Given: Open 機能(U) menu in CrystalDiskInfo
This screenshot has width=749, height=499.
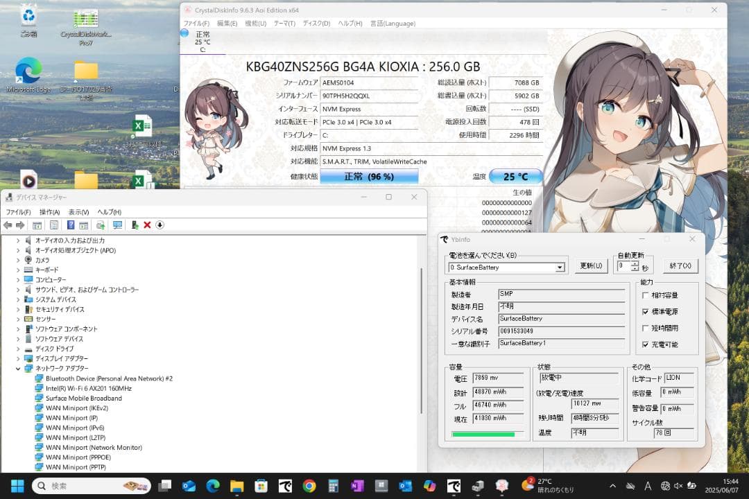Looking at the screenshot, I should [255, 24].
